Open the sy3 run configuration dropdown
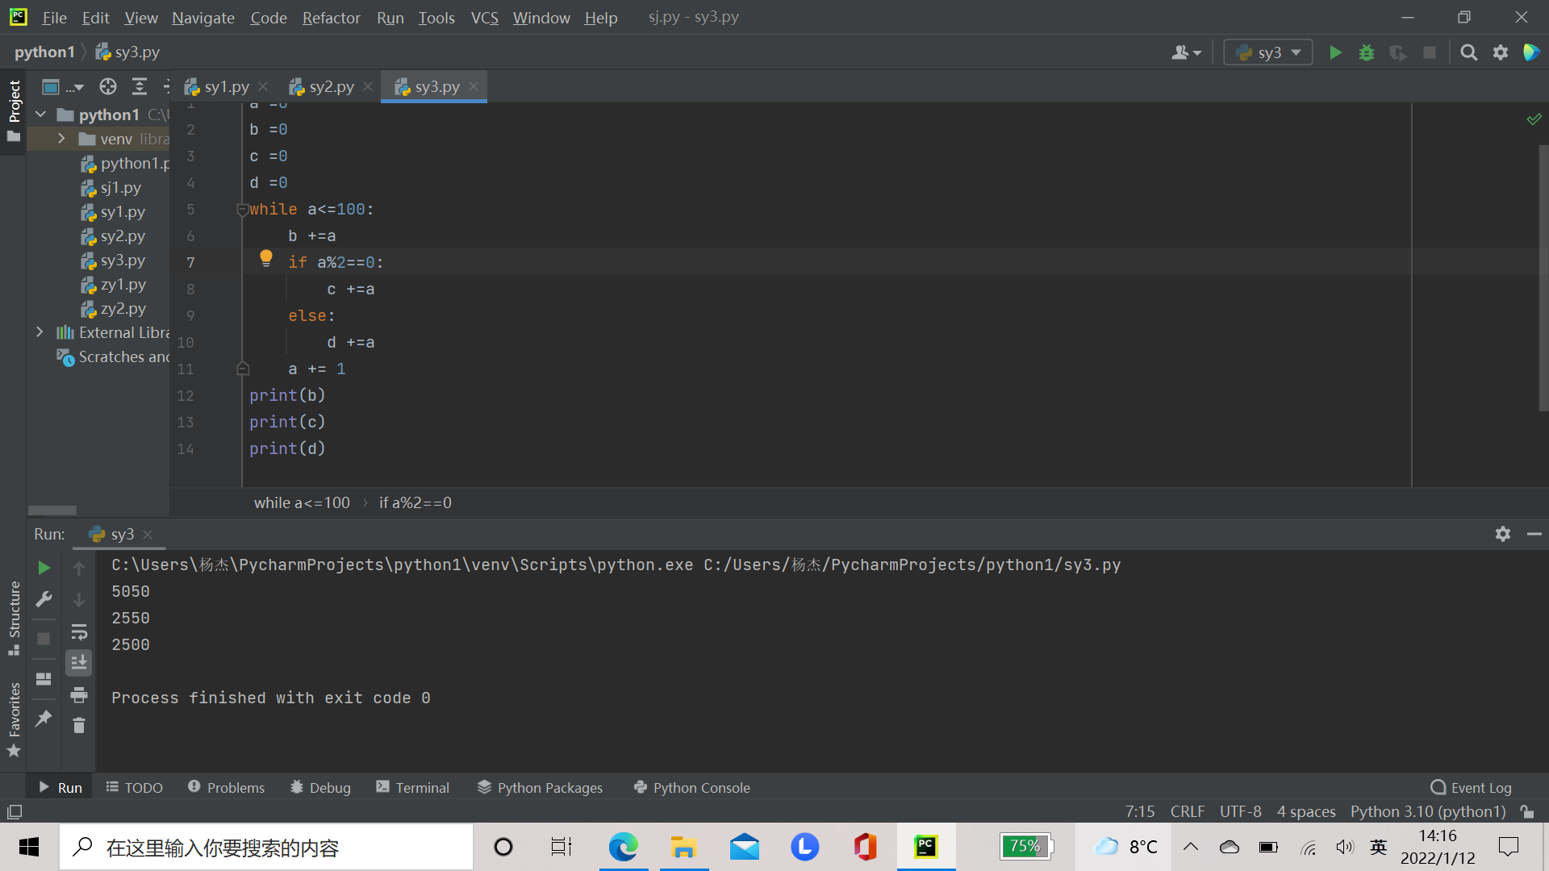 [1268, 52]
